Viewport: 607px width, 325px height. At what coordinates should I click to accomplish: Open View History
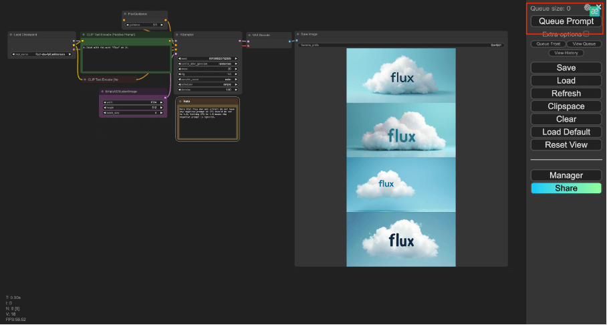coord(566,53)
